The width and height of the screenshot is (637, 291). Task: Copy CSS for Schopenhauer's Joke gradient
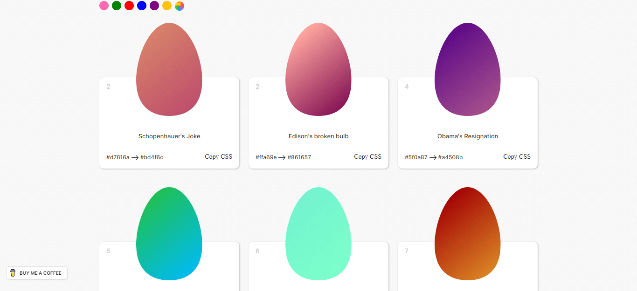218,156
